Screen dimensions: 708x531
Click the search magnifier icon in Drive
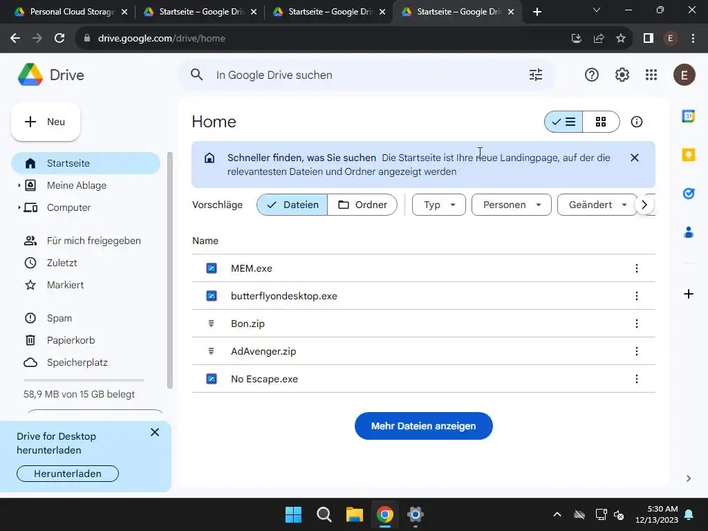[196, 75]
